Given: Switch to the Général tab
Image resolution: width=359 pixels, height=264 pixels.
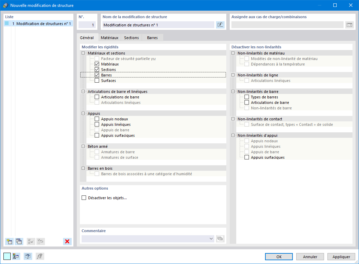Looking at the screenshot, I should 87,38.
